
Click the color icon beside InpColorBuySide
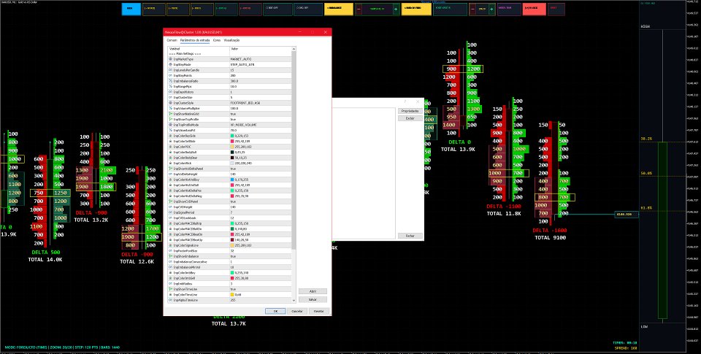point(171,136)
